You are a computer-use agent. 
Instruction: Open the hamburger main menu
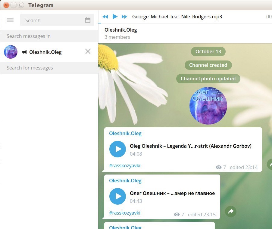pyautogui.click(x=10, y=20)
